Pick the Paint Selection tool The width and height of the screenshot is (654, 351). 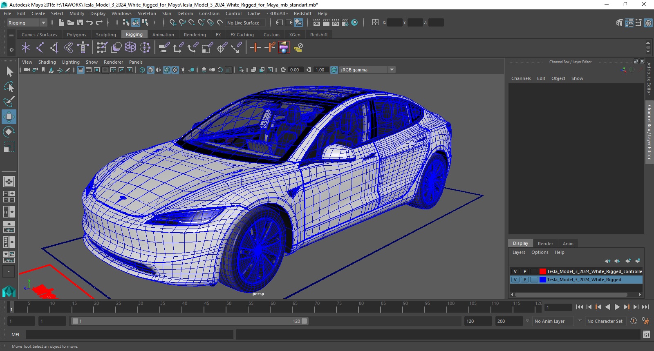tap(9, 102)
